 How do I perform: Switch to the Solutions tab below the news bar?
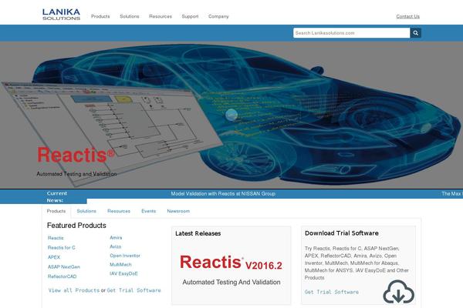pos(86,211)
